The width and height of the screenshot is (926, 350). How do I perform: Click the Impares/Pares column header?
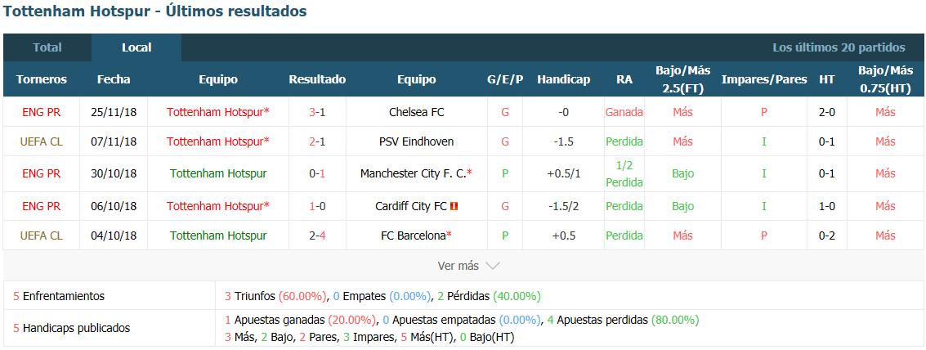pos(763,79)
